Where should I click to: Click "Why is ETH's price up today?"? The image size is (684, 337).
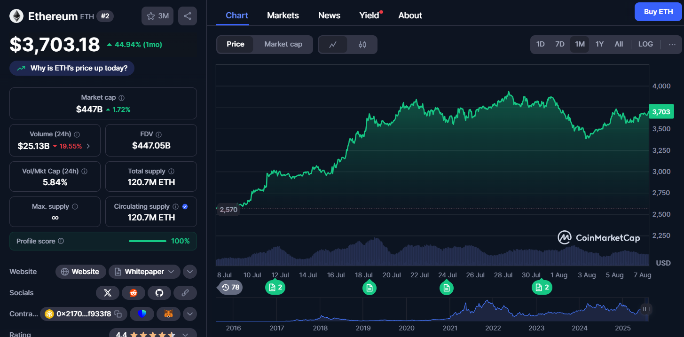[x=72, y=68]
